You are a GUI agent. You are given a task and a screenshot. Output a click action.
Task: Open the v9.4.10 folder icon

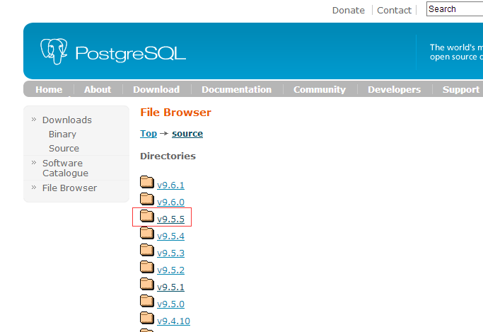(x=147, y=318)
